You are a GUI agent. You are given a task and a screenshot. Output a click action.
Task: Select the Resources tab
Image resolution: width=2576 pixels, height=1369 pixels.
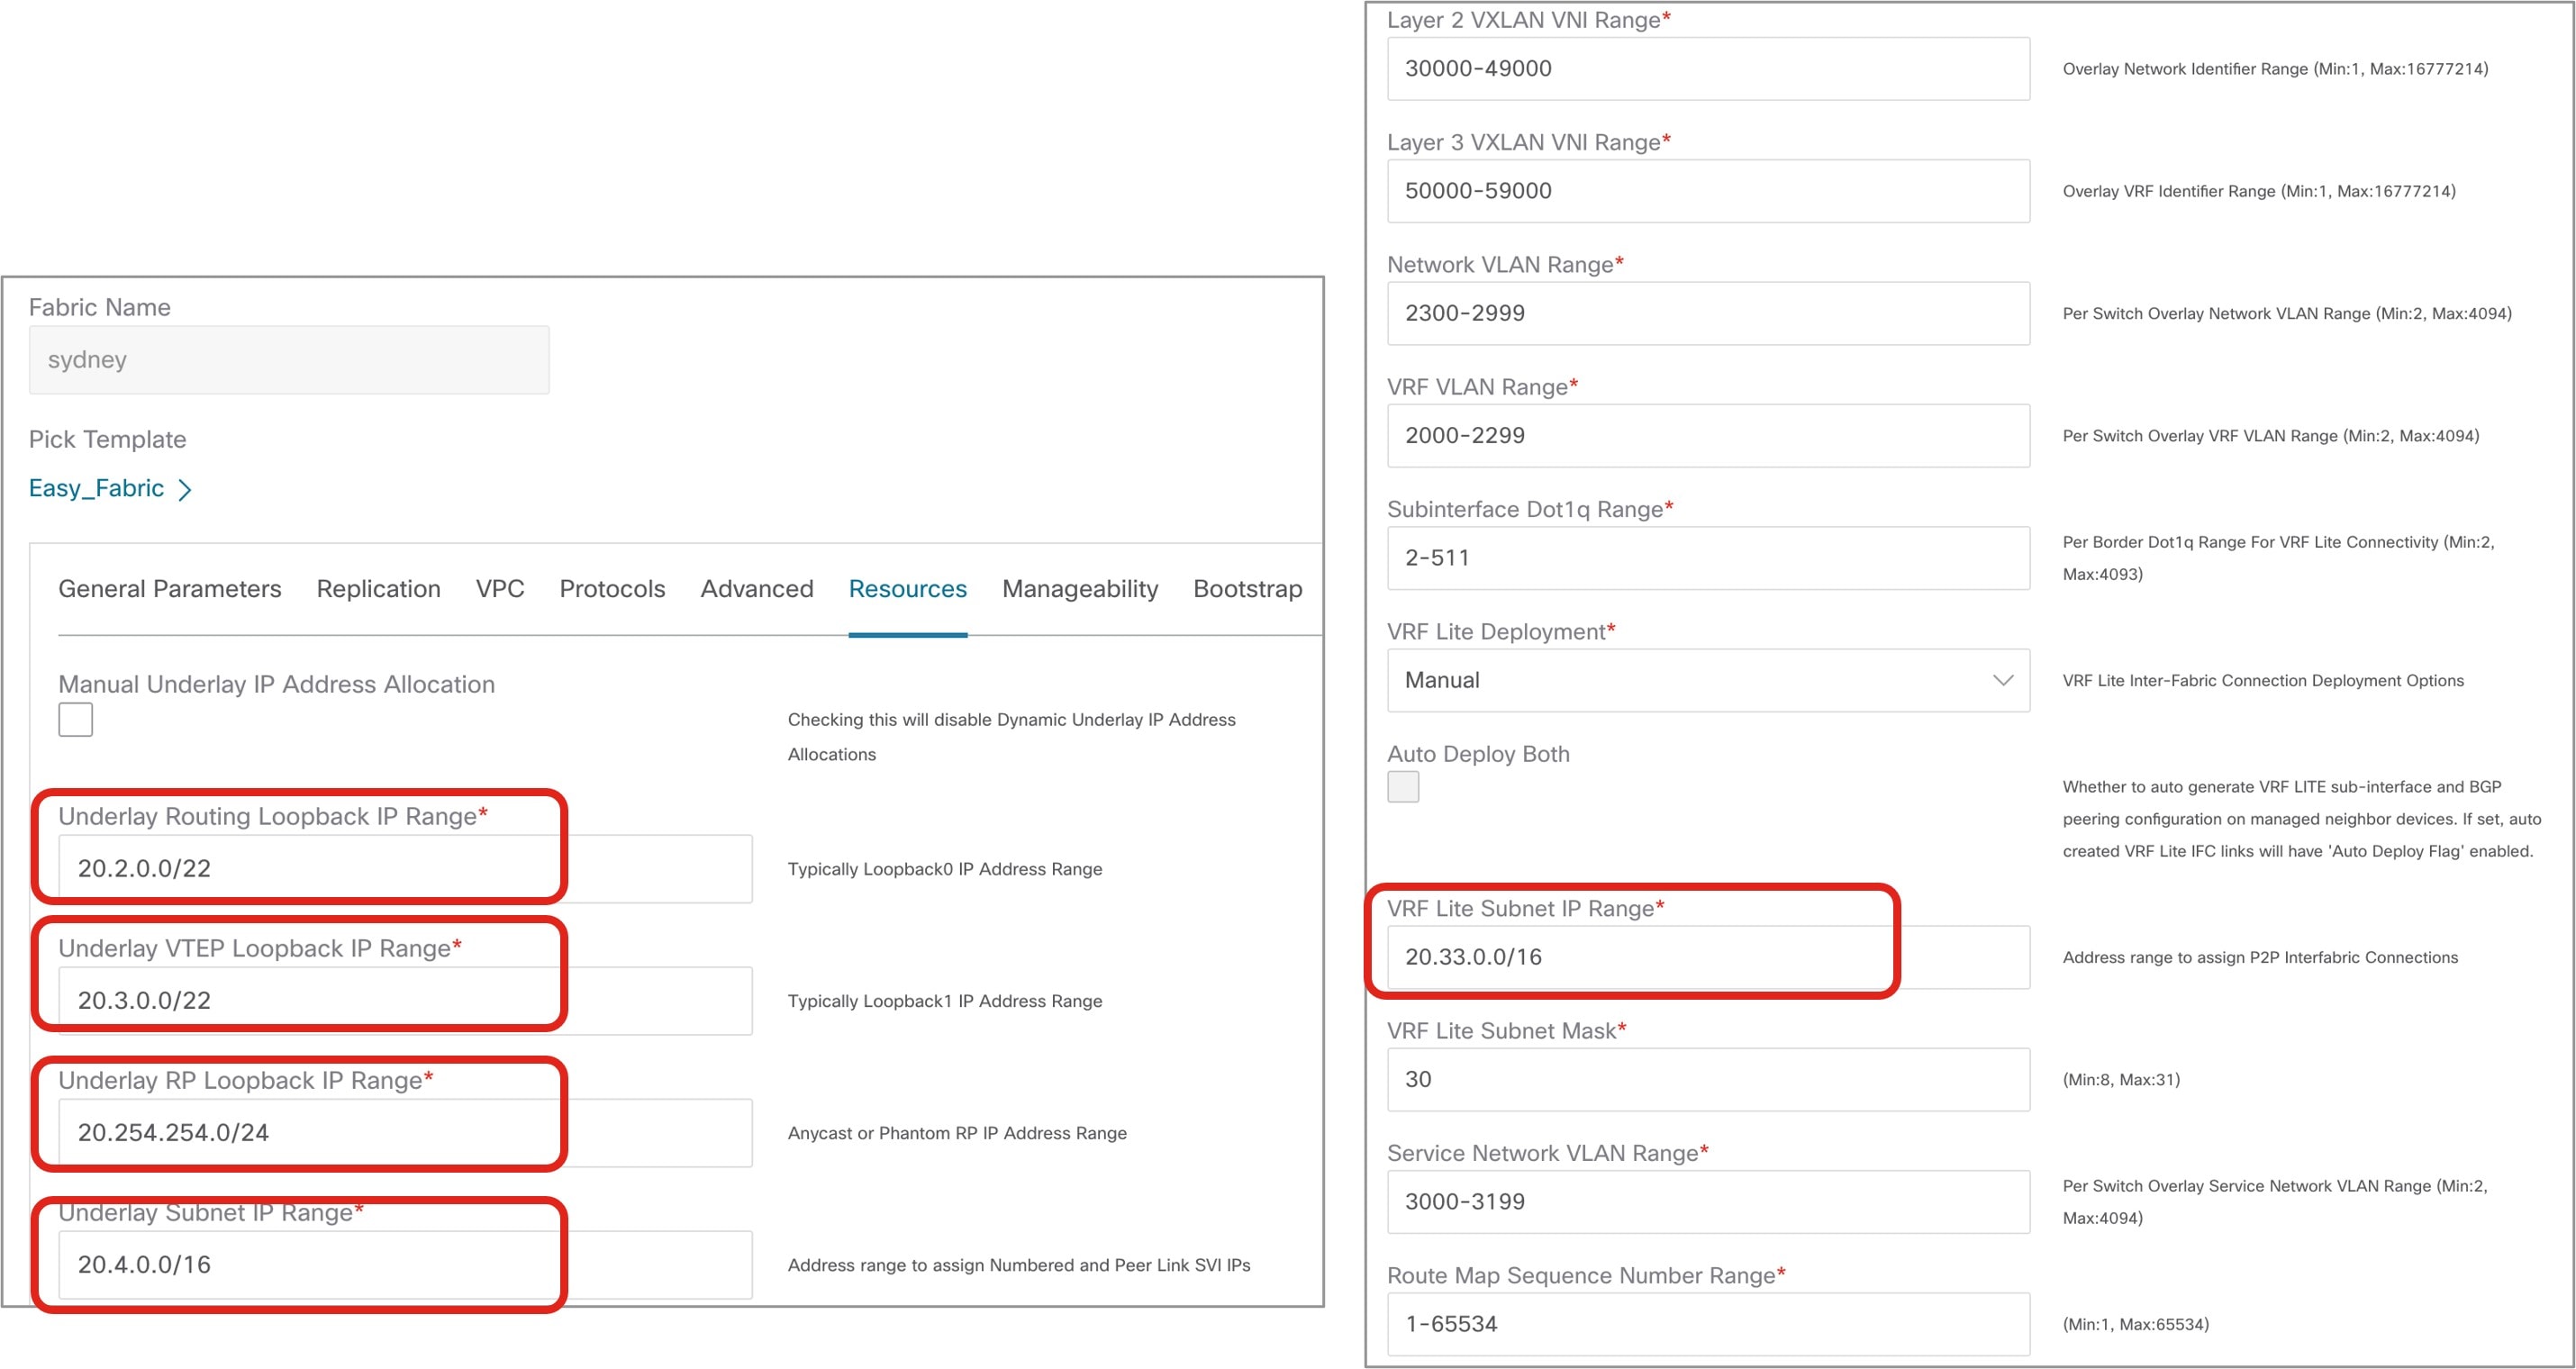coord(908,589)
